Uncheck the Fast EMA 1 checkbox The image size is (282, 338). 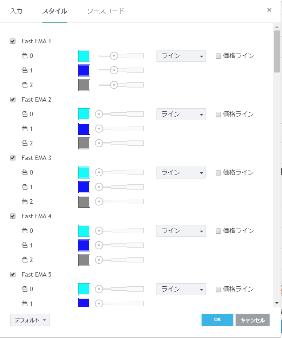(13, 41)
